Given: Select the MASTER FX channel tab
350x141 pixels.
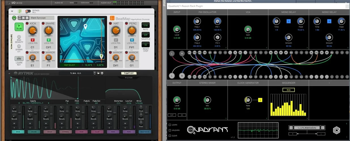Looking at the screenshot, I should (145, 132).
